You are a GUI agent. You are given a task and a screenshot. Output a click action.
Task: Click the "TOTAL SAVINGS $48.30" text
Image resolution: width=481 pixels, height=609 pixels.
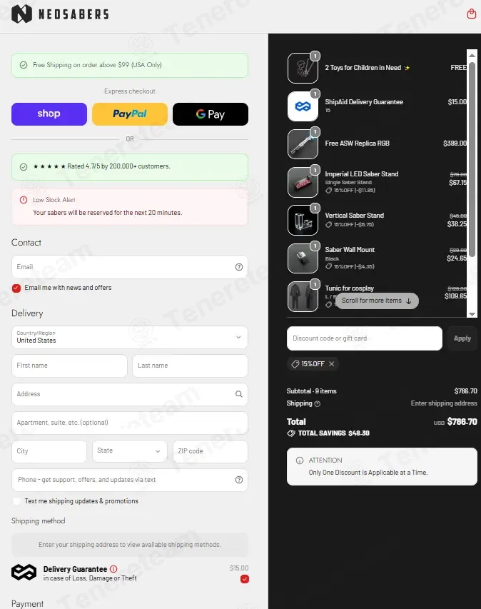coord(333,433)
